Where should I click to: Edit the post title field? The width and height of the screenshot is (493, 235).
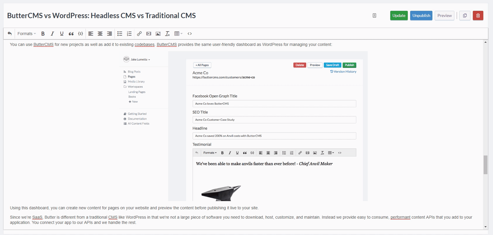click(x=101, y=15)
